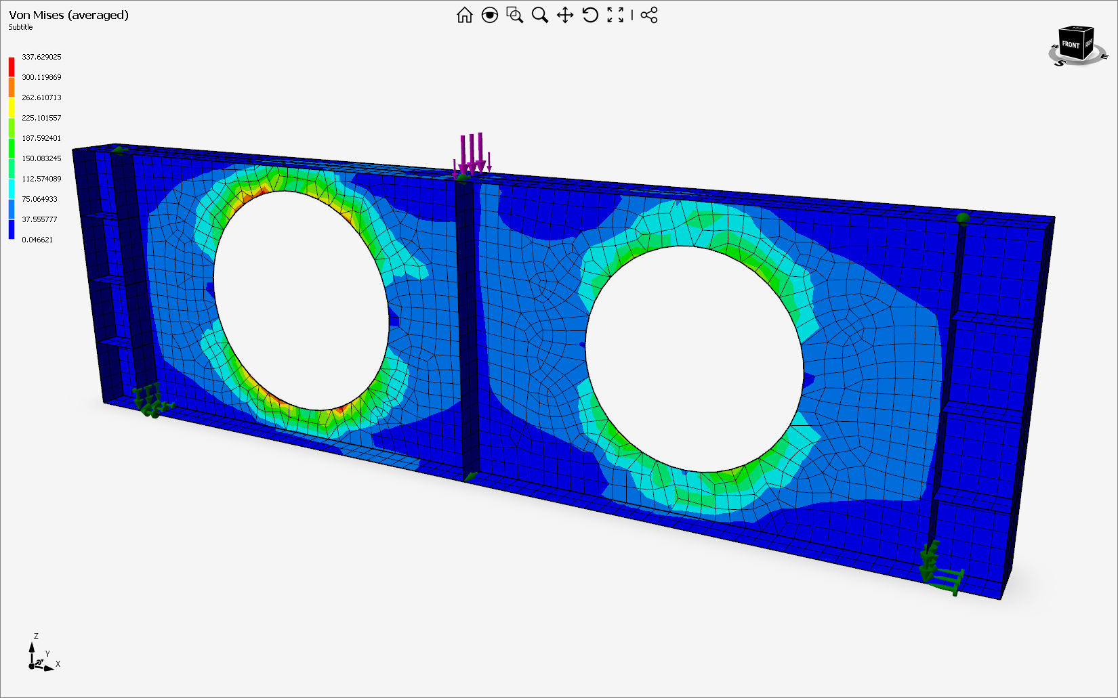Select the pan arrows tool
The height and width of the screenshot is (698, 1118).
565,15
